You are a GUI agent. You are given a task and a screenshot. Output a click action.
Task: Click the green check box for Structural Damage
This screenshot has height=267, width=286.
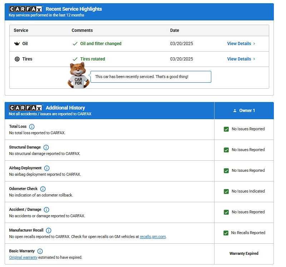226,150
